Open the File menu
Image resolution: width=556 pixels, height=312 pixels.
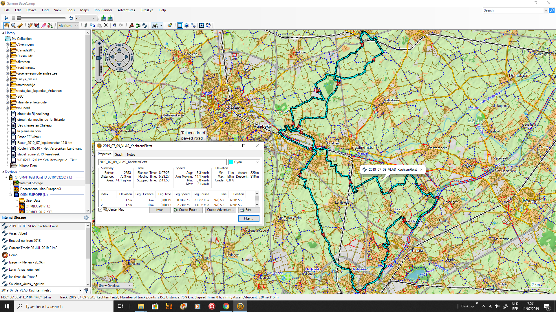7,10
